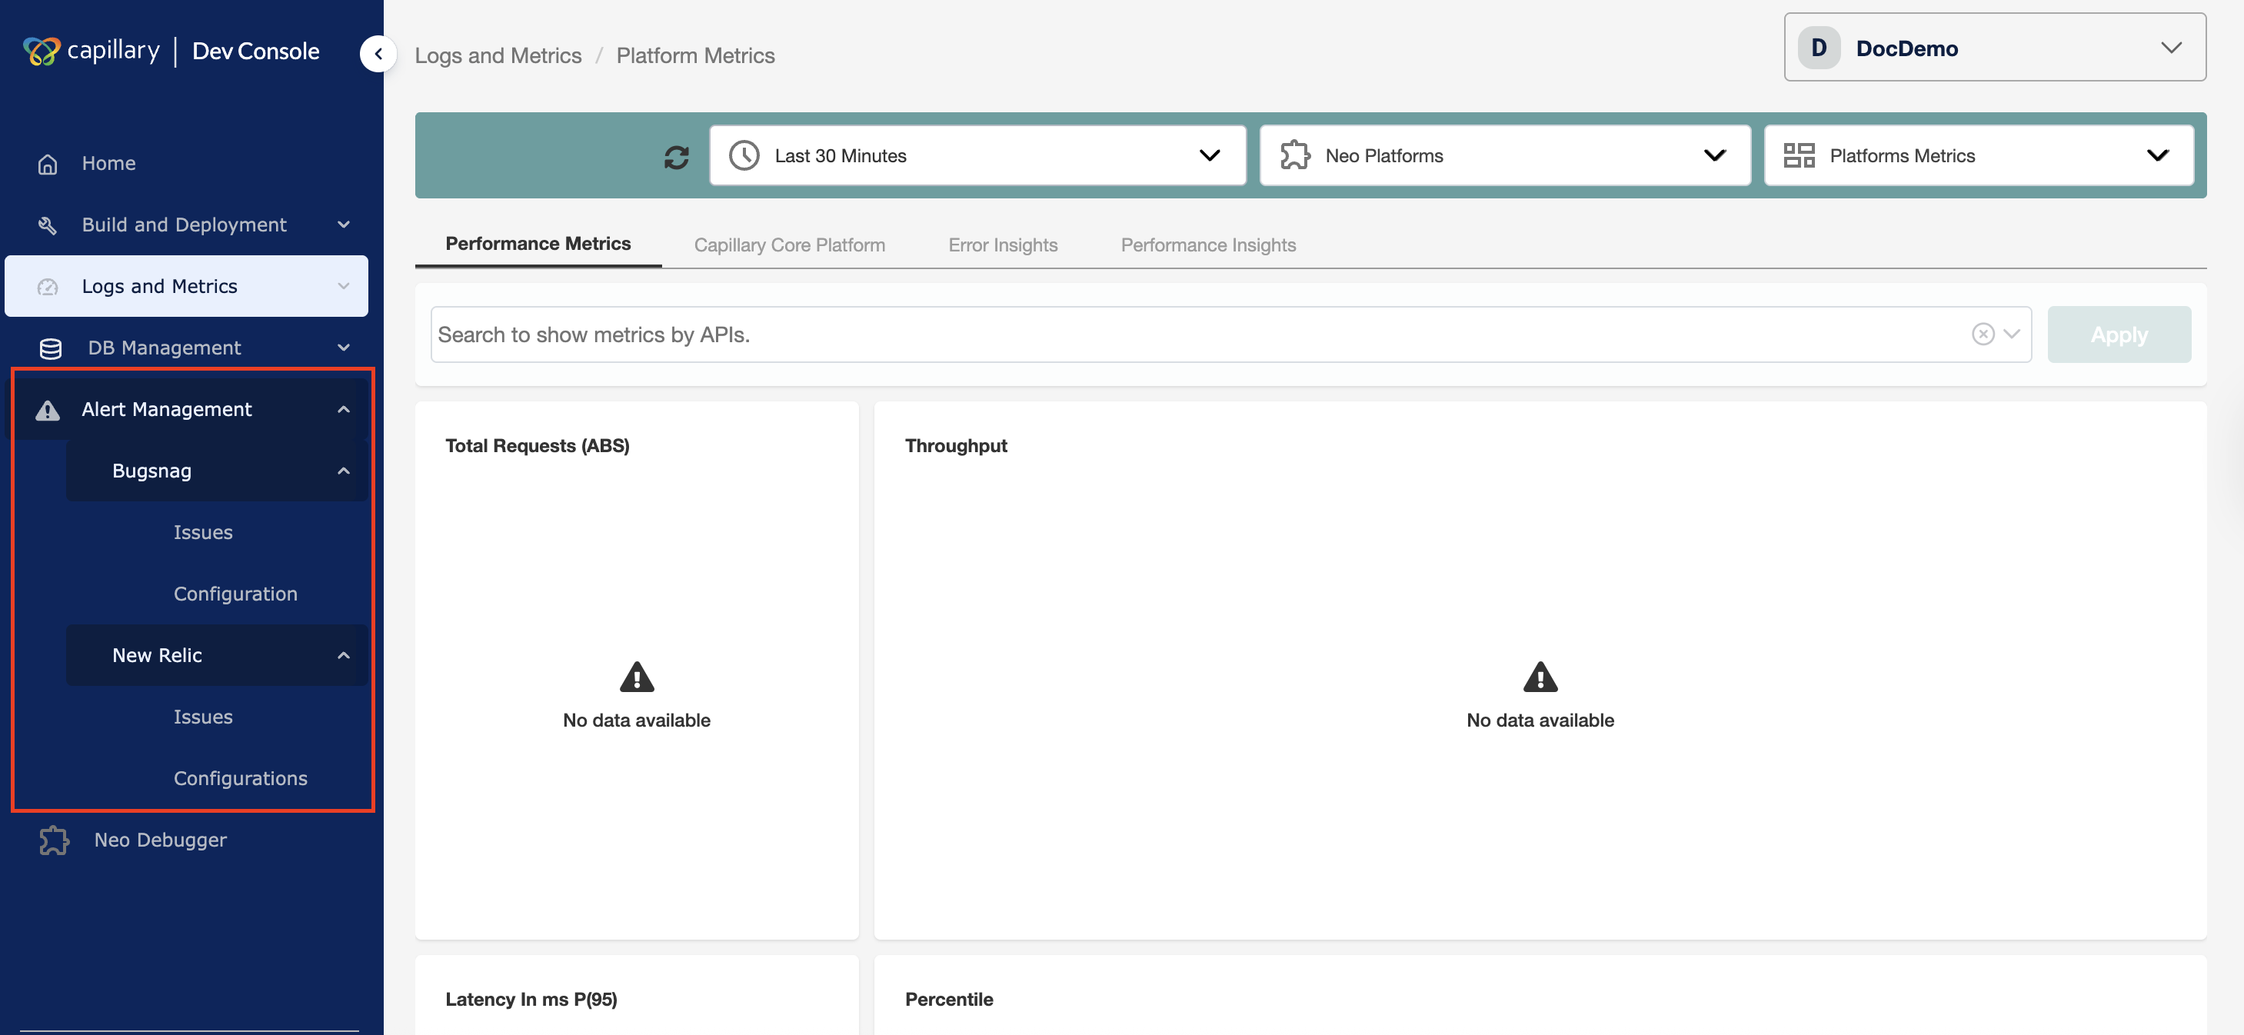Switch to Error Insights tab
2244x1035 pixels.
[x=1003, y=246]
